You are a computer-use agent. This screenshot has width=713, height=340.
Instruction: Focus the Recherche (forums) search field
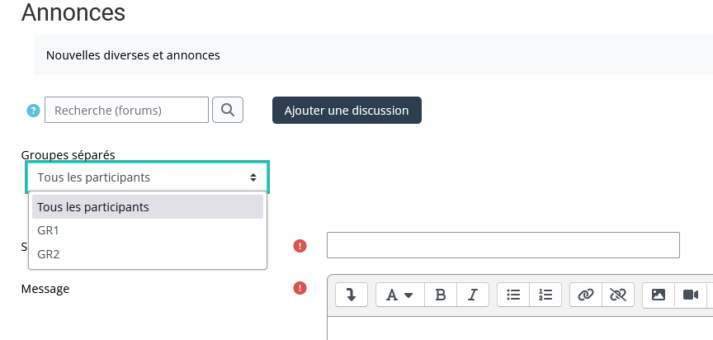pyautogui.click(x=126, y=110)
